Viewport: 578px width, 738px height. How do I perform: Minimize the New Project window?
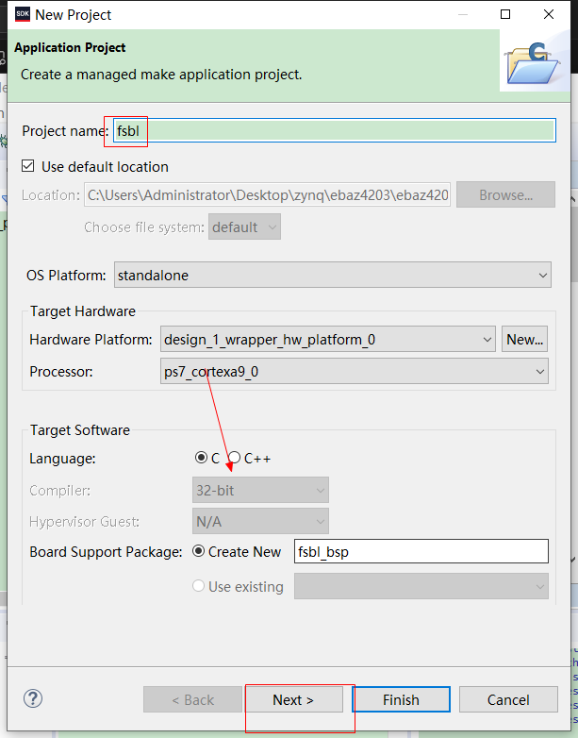coord(463,14)
